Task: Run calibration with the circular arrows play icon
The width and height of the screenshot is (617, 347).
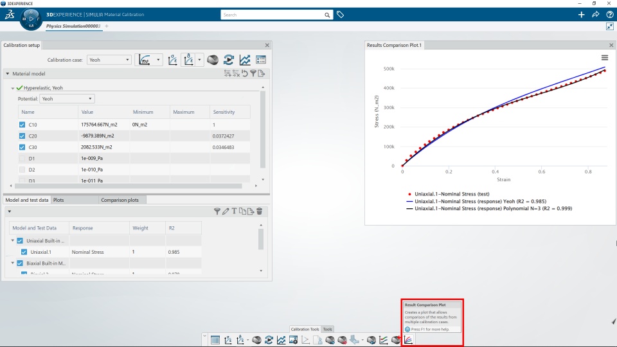Action: 229,60
